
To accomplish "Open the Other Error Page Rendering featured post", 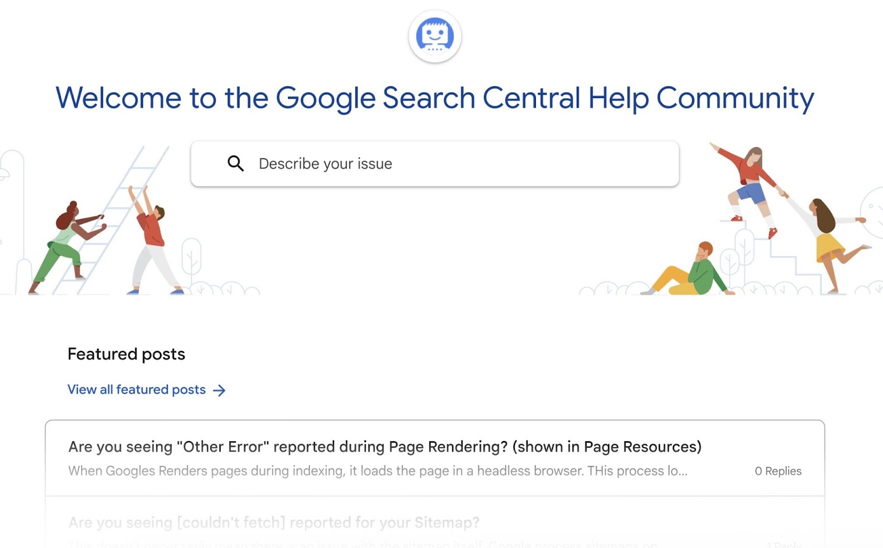I will pyautogui.click(x=385, y=447).
